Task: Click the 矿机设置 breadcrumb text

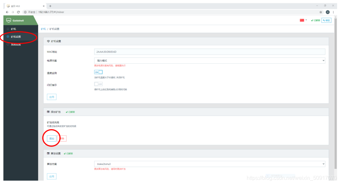Action: 54,29
